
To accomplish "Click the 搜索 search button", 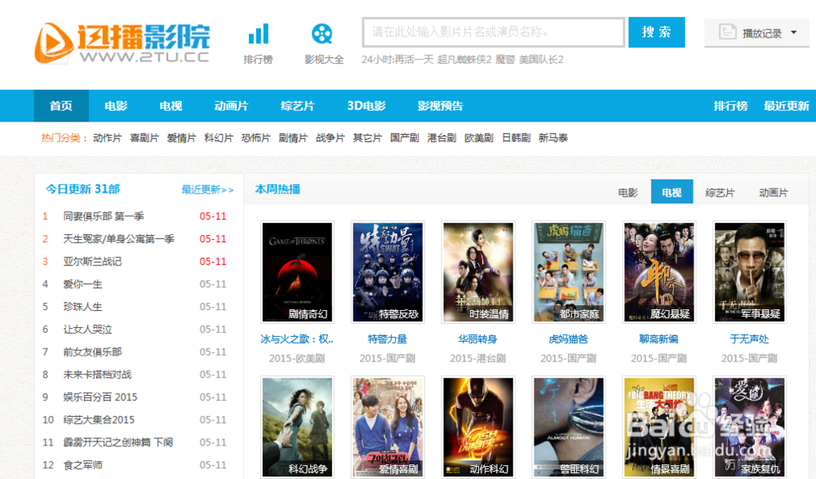I will (656, 33).
